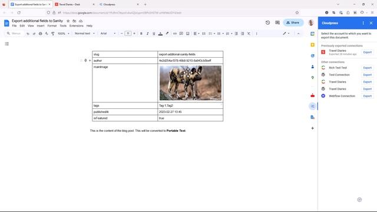Undo the last action

pos(28,34)
